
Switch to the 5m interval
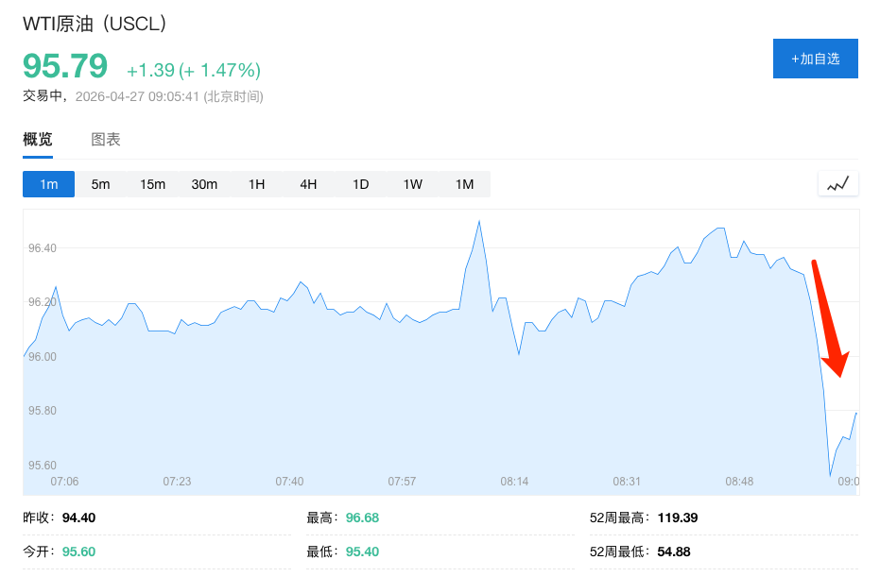coord(100,184)
